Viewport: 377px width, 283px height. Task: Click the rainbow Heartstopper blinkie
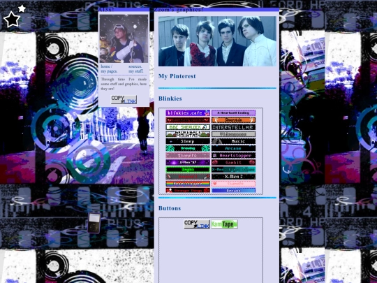(188, 184)
